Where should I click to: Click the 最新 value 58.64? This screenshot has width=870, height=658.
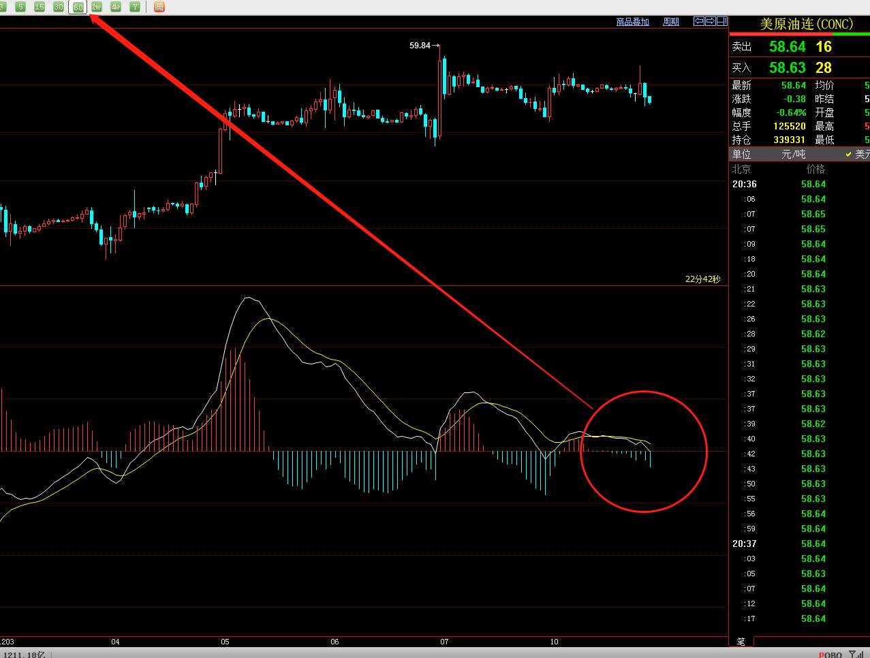tap(794, 85)
